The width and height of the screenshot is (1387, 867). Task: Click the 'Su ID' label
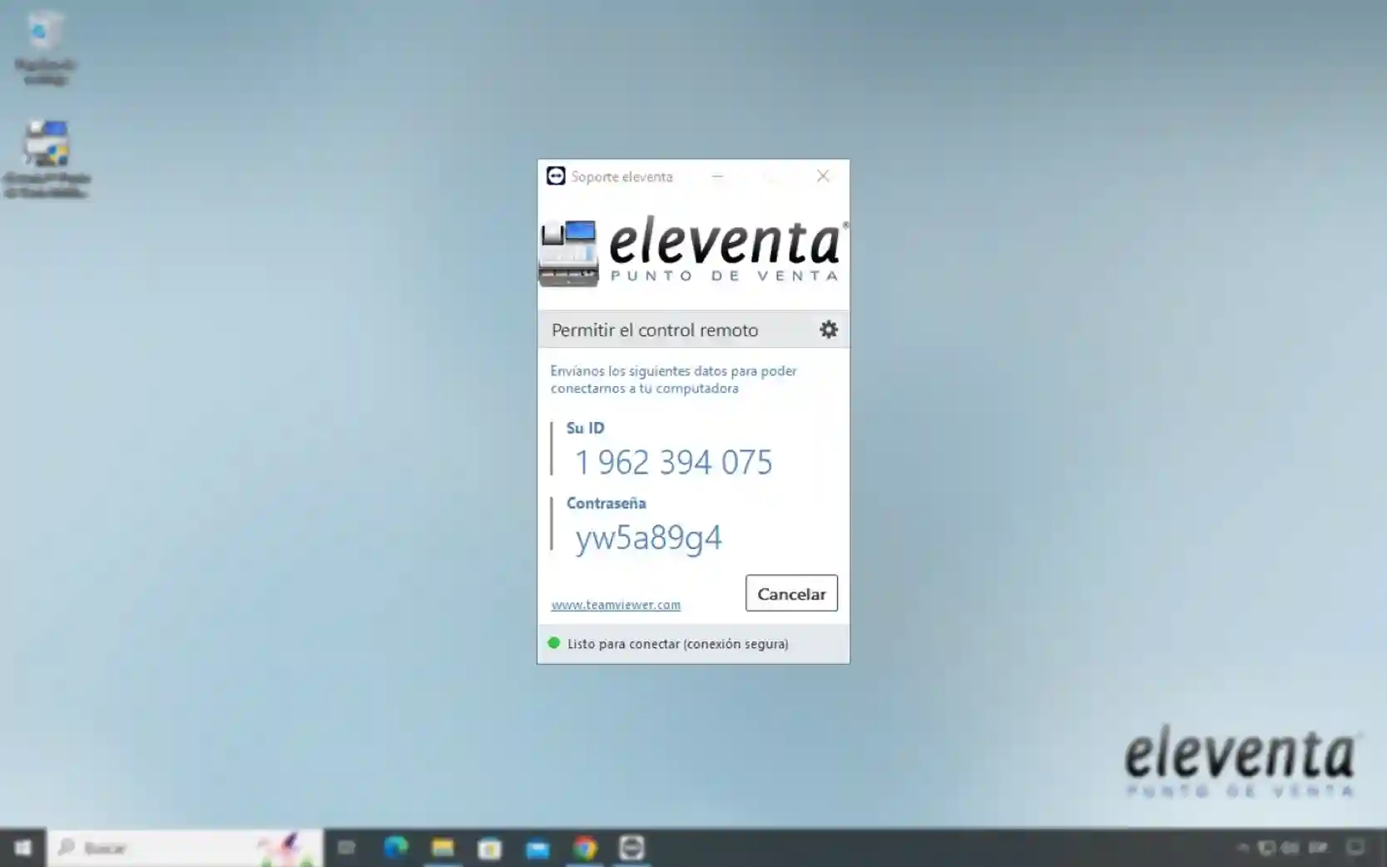pos(586,428)
